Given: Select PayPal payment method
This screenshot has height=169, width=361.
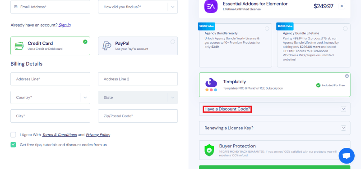Looking at the screenshot, I should click(x=138, y=46).
